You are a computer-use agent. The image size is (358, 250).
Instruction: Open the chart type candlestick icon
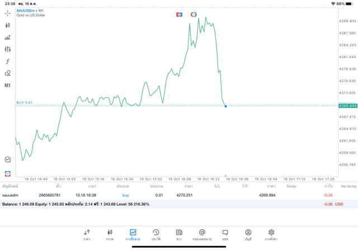7,25
